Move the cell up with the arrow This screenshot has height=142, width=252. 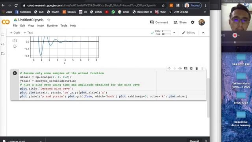coord(169,68)
